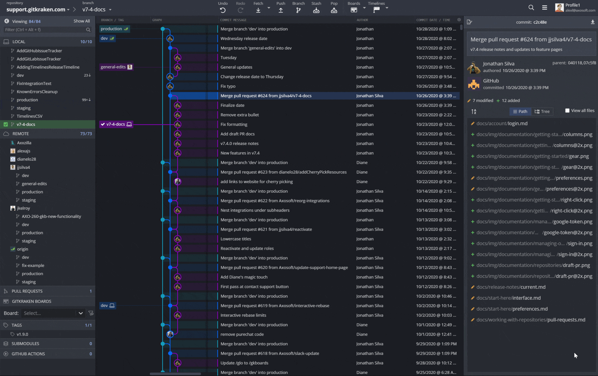Viewport: 598px width, 376px height.
Task: Stash changes using the Stash icon
Action: (x=316, y=10)
